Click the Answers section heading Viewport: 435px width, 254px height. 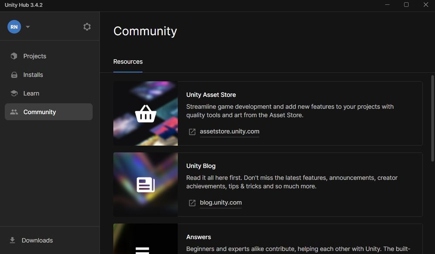click(198, 237)
